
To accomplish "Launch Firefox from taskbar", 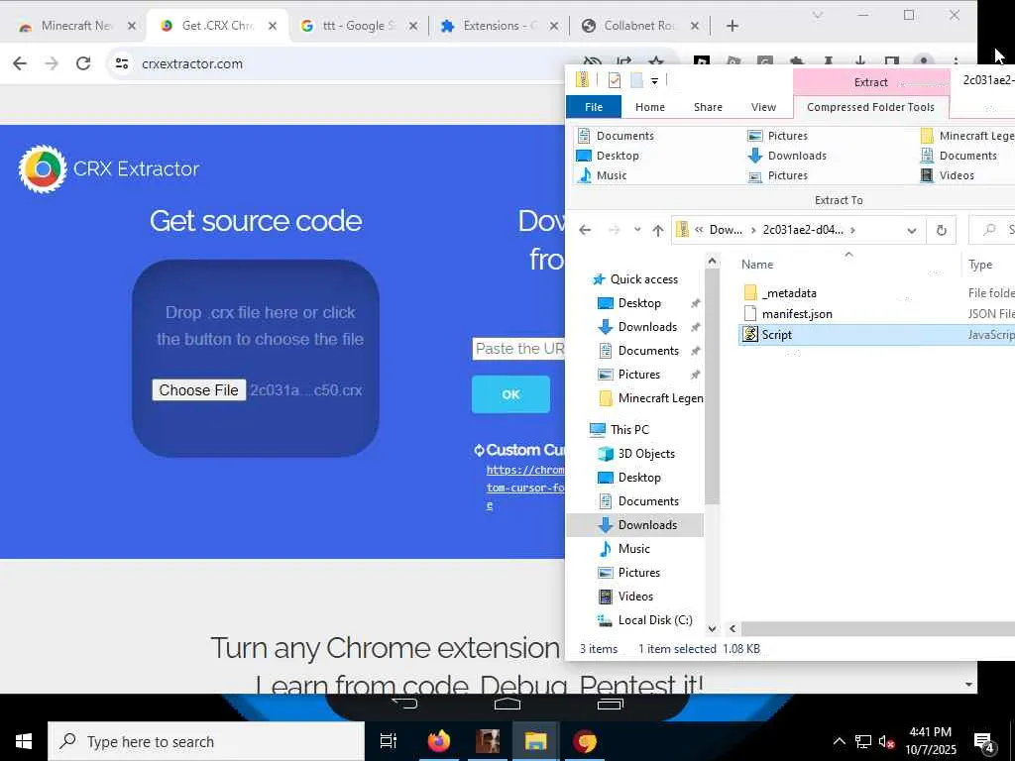I will tap(439, 741).
